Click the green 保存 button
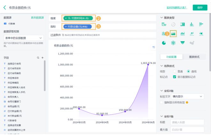This screenshot has height=136, width=211. click(x=200, y=7)
